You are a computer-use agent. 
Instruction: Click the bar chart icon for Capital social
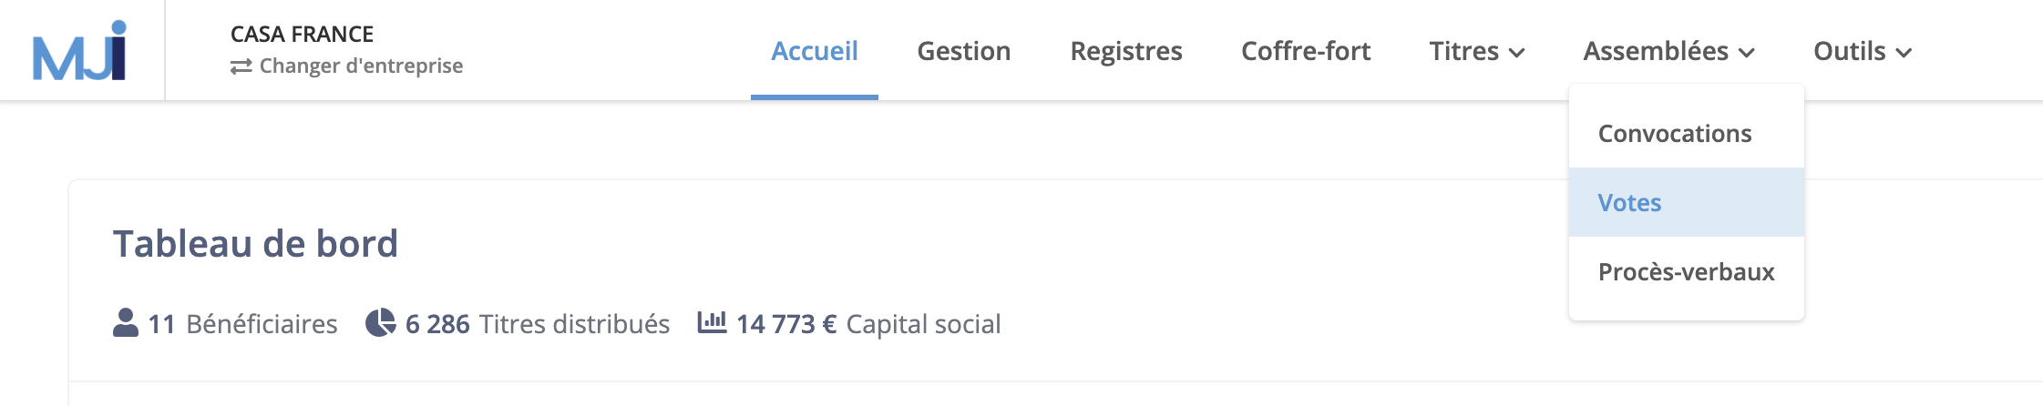712,322
